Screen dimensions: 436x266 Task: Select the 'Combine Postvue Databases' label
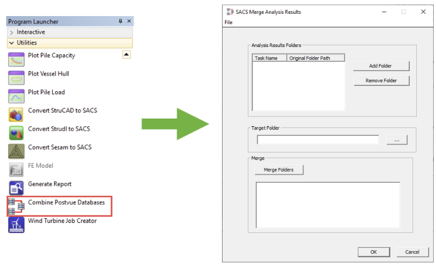pyautogui.click(x=67, y=202)
